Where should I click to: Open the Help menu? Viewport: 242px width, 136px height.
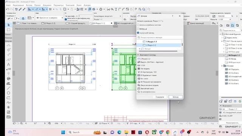point(87,5)
